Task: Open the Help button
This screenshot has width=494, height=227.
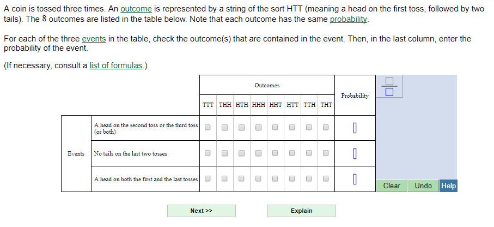Action: pyautogui.click(x=448, y=186)
